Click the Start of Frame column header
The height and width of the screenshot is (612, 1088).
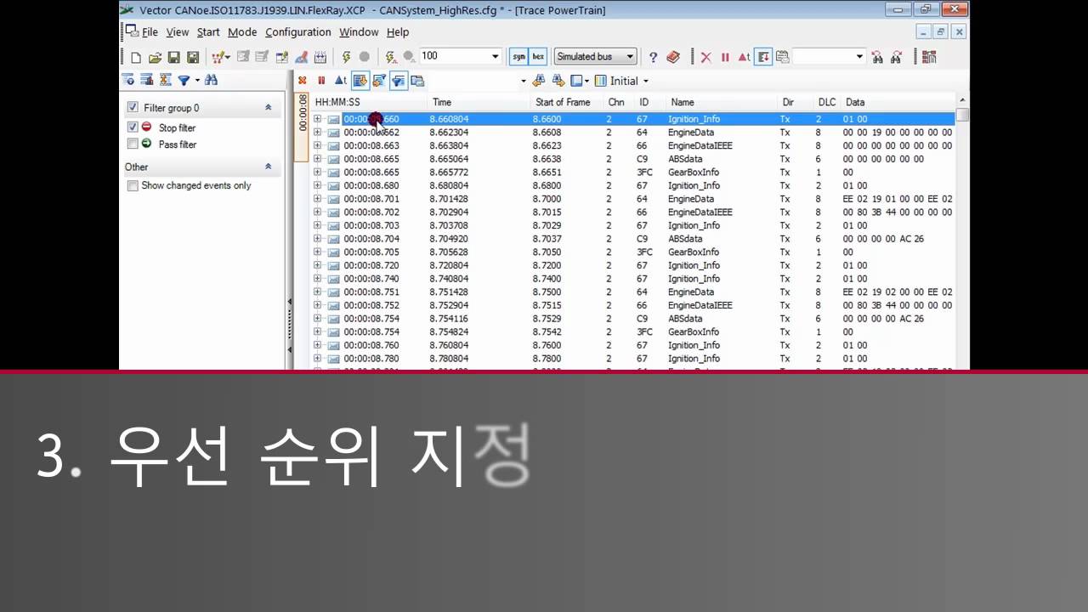click(567, 102)
